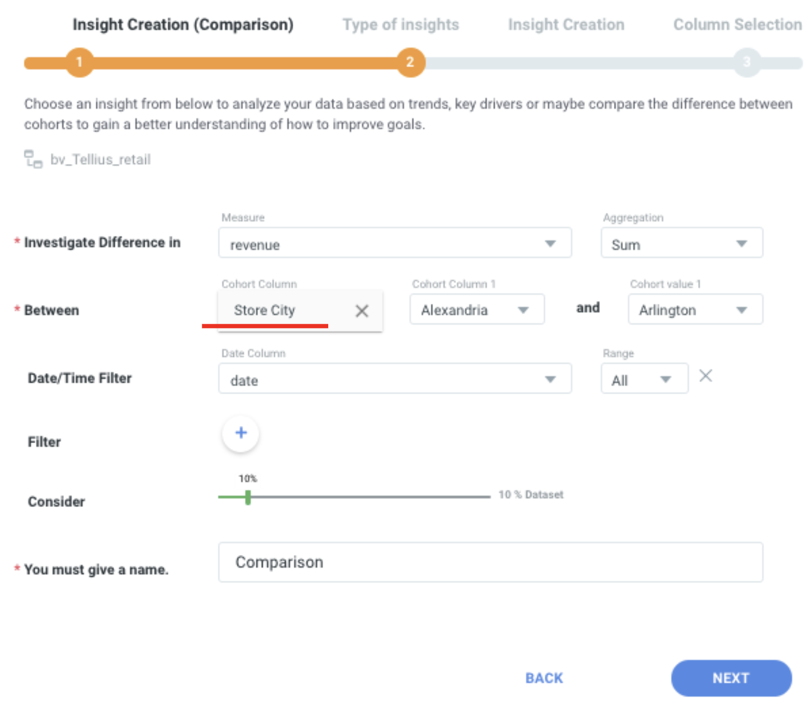Go to step 1 circle in progress bar
This screenshot has width=808, height=709.
coord(80,62)
